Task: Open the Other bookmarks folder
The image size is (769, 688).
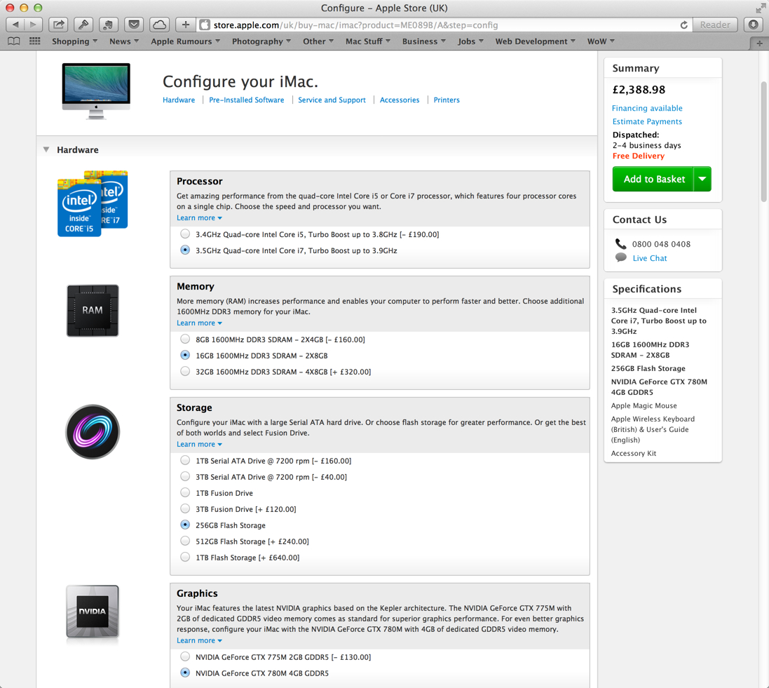Action: [318, 41]
